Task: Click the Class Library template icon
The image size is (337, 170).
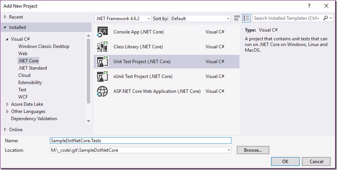Action: [x=102, y=47]
